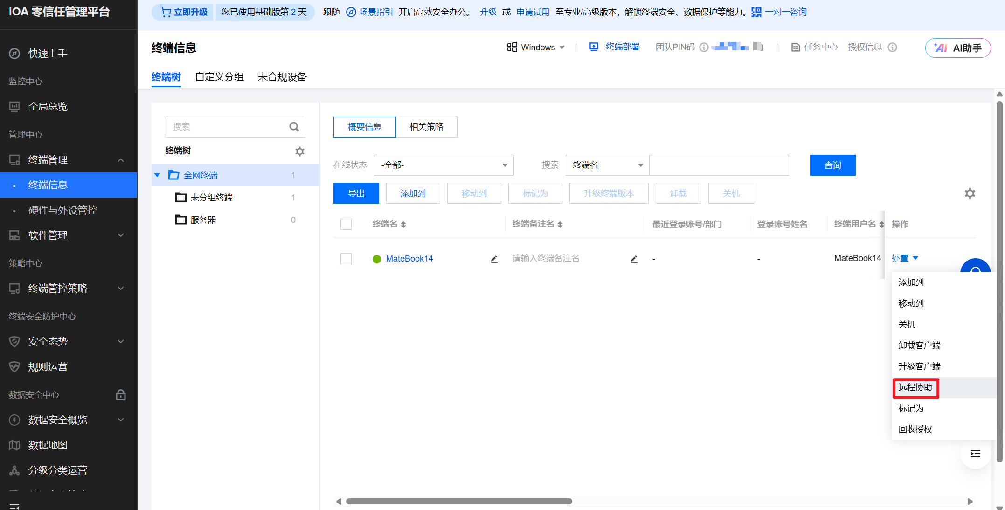Collapse the 全网终端 tree node
This screenshot has width=1005, height=510.
tap(157, 175)
